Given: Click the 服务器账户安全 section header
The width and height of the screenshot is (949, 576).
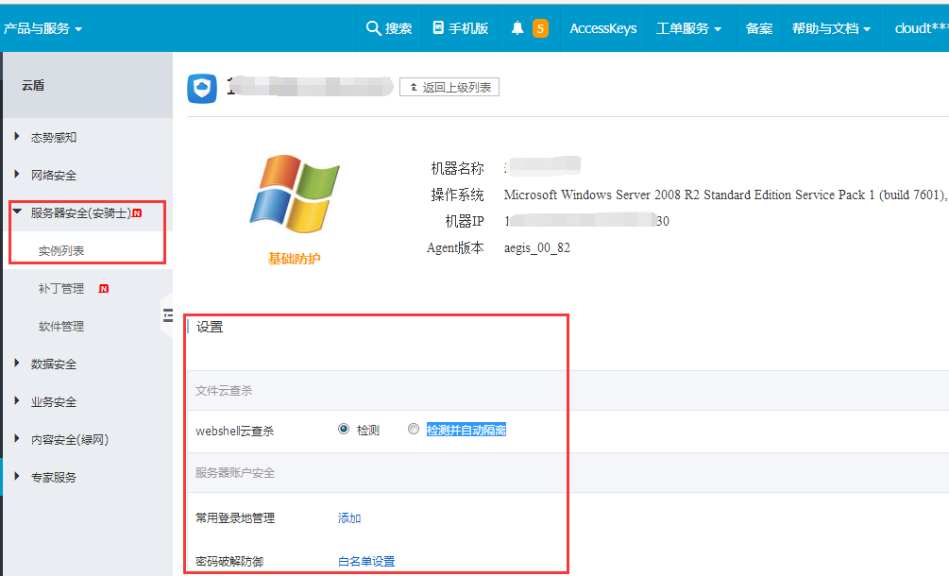Looking at the screenshot, I should pos(235,472).
